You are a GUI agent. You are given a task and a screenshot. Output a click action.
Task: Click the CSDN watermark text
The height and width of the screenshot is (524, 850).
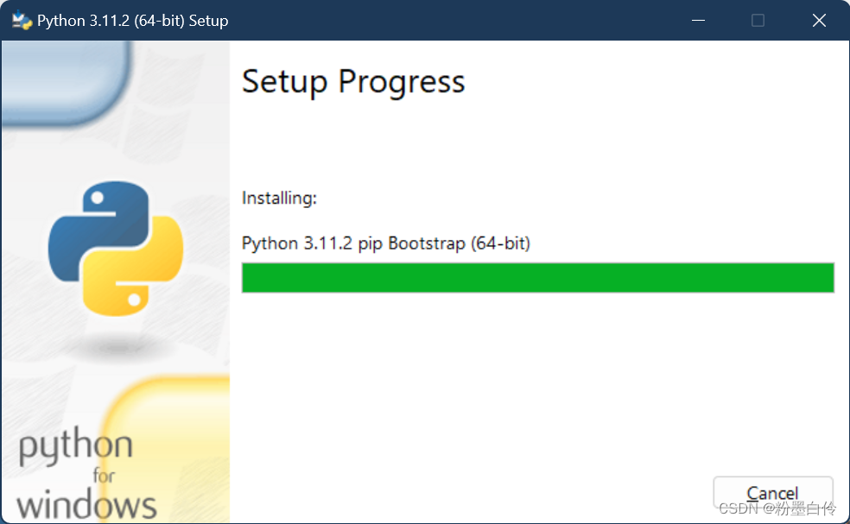point(777,508)
